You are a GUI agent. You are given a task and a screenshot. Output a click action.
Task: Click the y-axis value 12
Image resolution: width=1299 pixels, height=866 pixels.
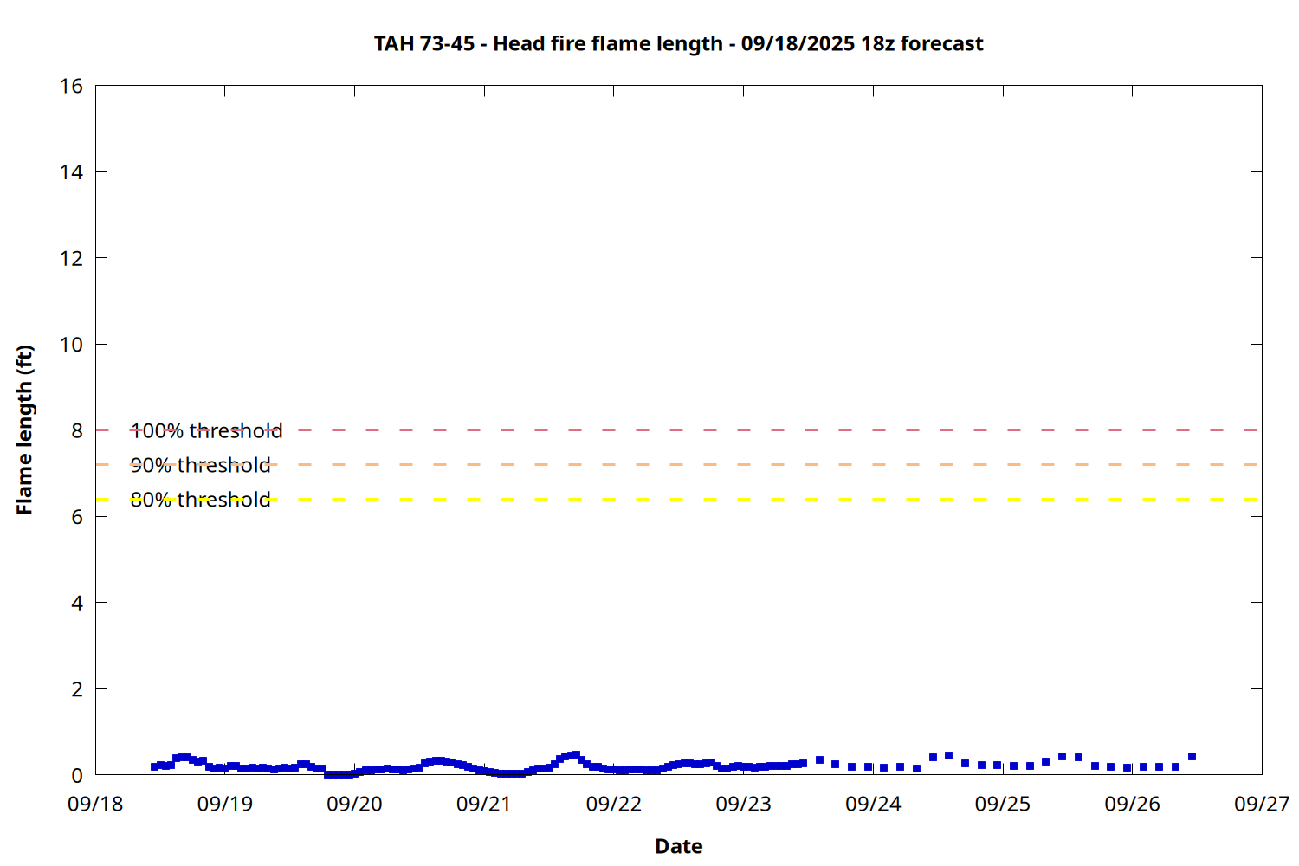[71, 258]
